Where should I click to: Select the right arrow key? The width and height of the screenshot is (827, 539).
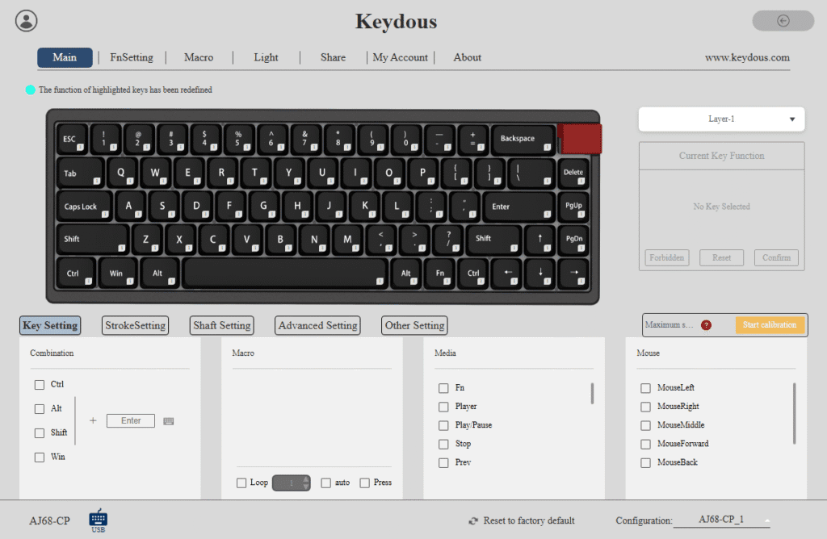(573, 273)
